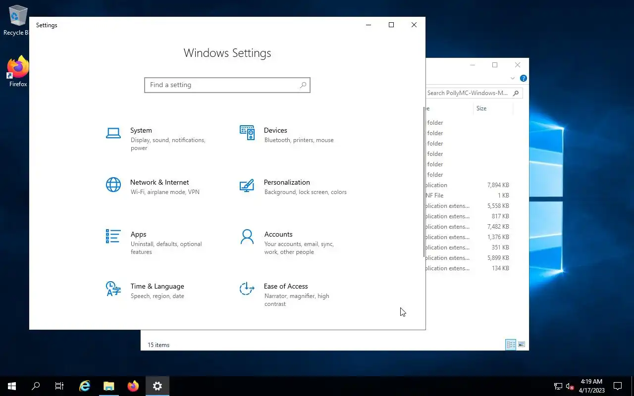Open the System settings title link
Screen dimensions: 634x396
click(x=141, y=130)
